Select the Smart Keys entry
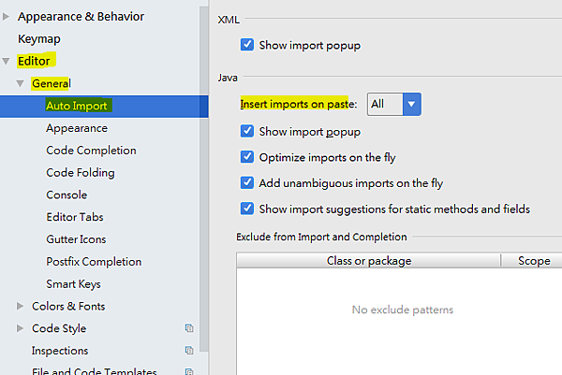This screenshot has width=562, height=375. coord(73,284)
